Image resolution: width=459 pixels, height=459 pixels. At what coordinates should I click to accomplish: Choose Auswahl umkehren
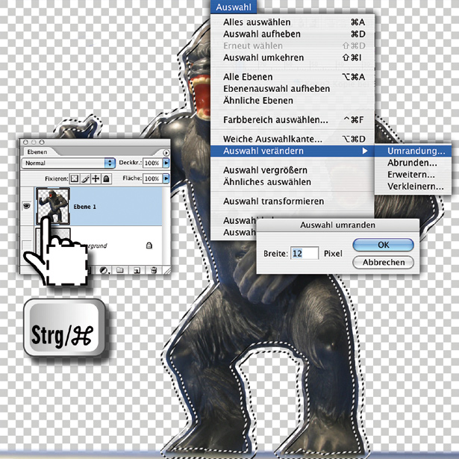coord(293,57)
